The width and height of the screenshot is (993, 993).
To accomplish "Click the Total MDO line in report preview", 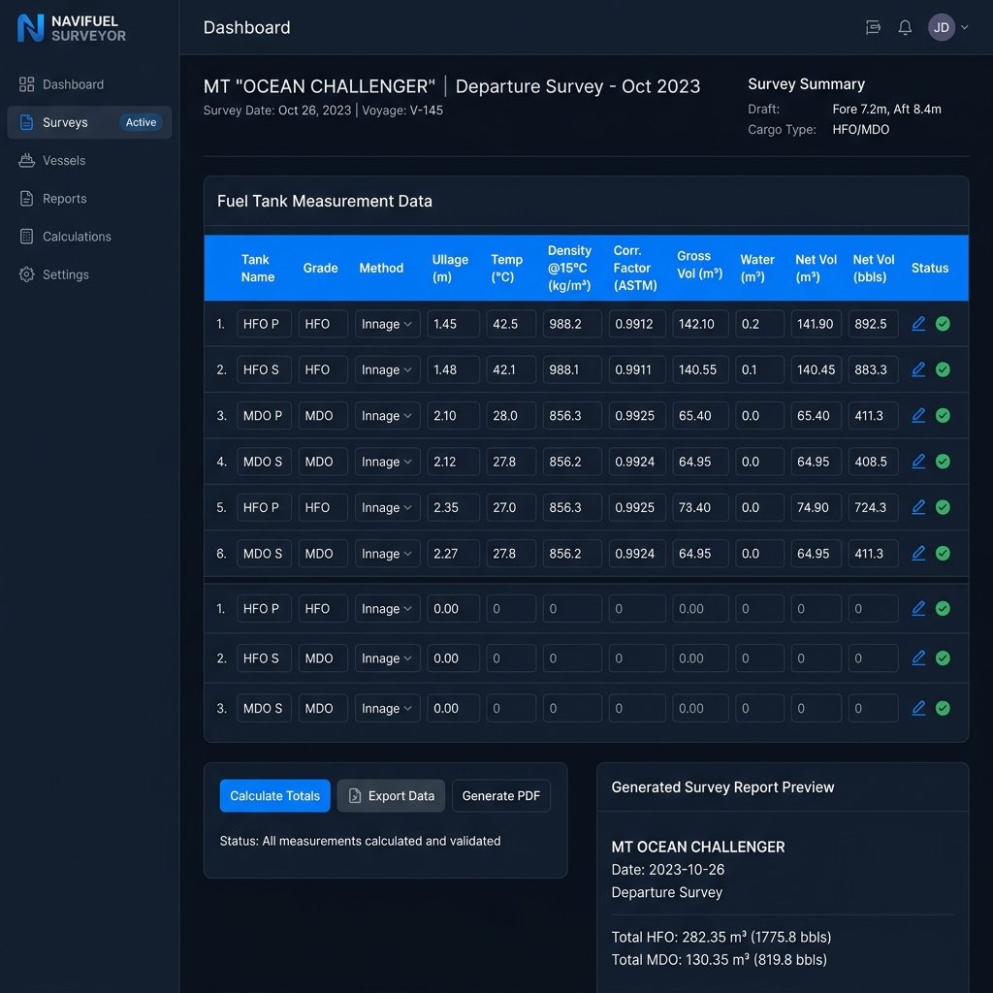I will 719,959.
